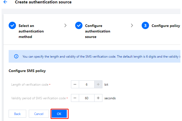The image size is (182, 121).
Task: Click the completed step one checkmark icon
Action: [12, 25]
